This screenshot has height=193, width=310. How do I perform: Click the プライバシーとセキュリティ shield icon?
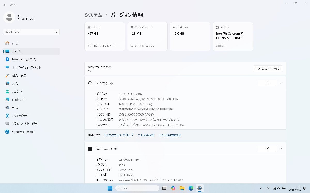tap(7, 124)
